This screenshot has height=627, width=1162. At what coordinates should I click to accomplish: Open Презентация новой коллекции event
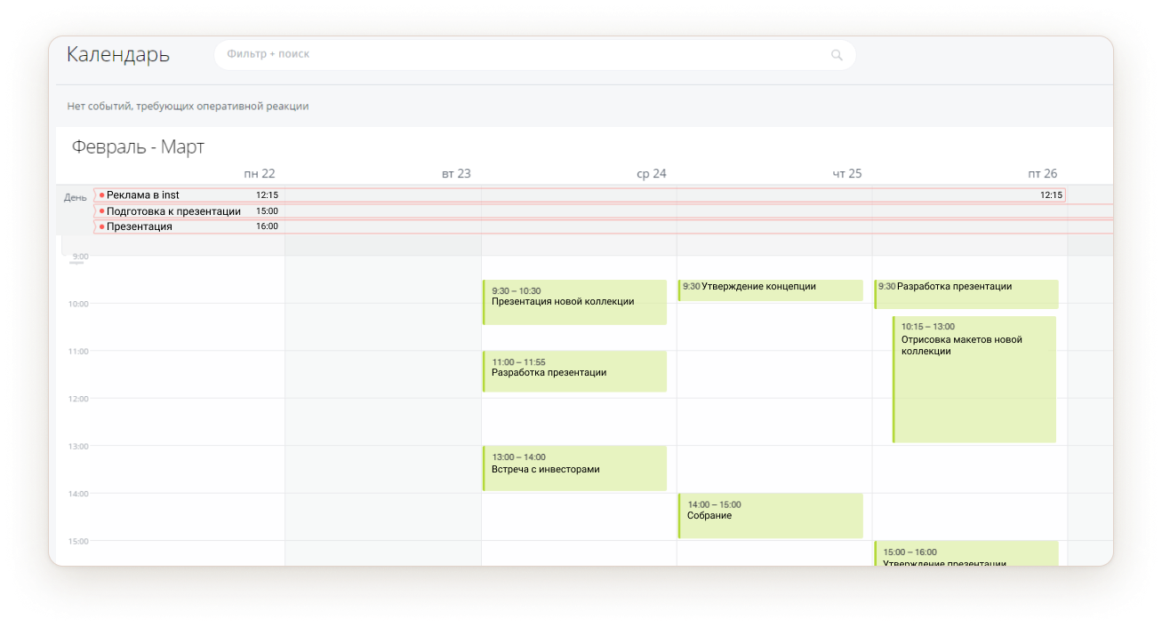[574, 302]
